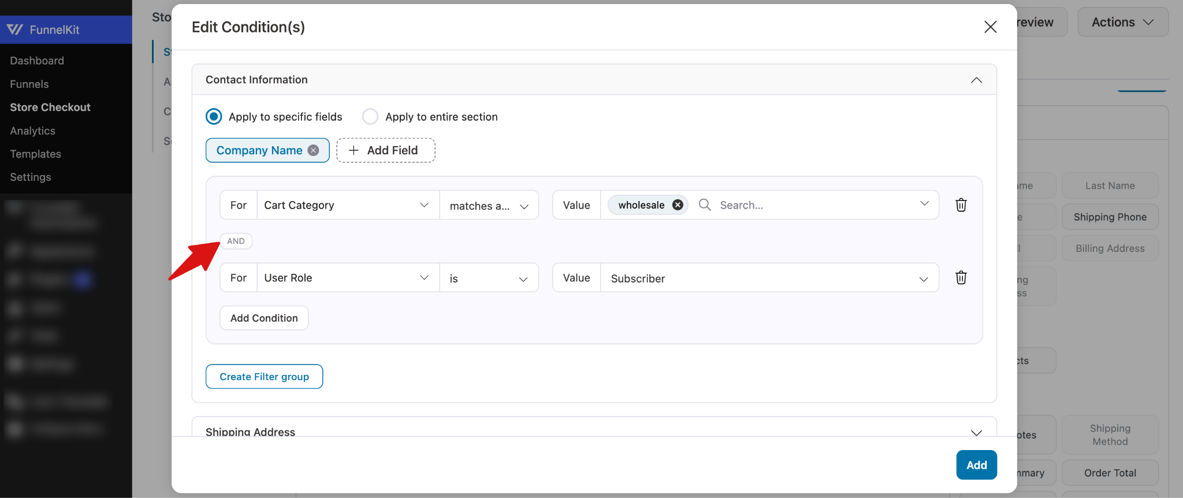Select Apply to specific fields radio
The image size is (1183, 498).
[214, 117]
